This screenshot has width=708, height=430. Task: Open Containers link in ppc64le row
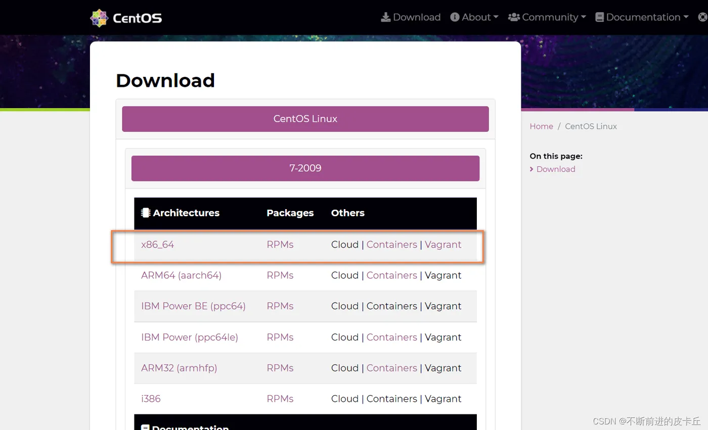(392, 337)
